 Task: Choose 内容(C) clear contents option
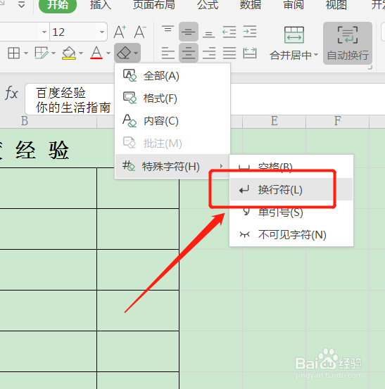click(172, 121)
